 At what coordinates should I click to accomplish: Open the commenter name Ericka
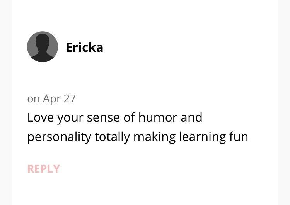(84, 47)
